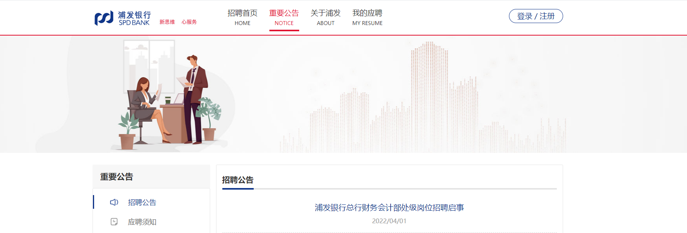
Task: Open 我的应聘 MY RESUME
Action: pyautogui.click(x=367, y=18)
